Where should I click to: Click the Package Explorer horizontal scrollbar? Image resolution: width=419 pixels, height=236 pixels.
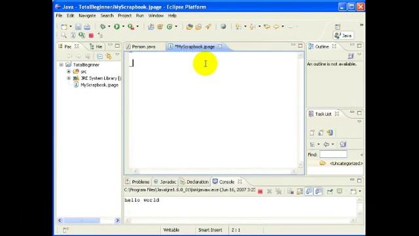(88, 220)
